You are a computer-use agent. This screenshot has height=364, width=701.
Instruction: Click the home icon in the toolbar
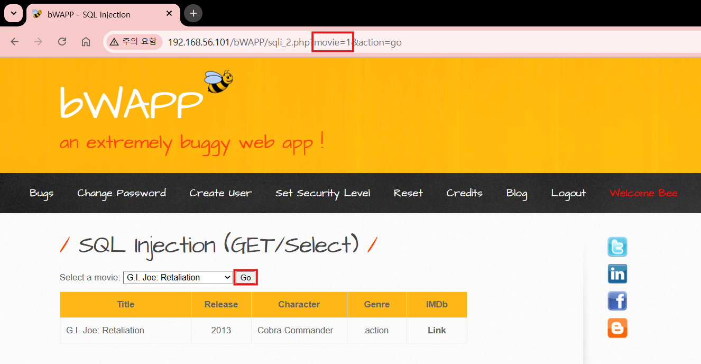[86, 42]
